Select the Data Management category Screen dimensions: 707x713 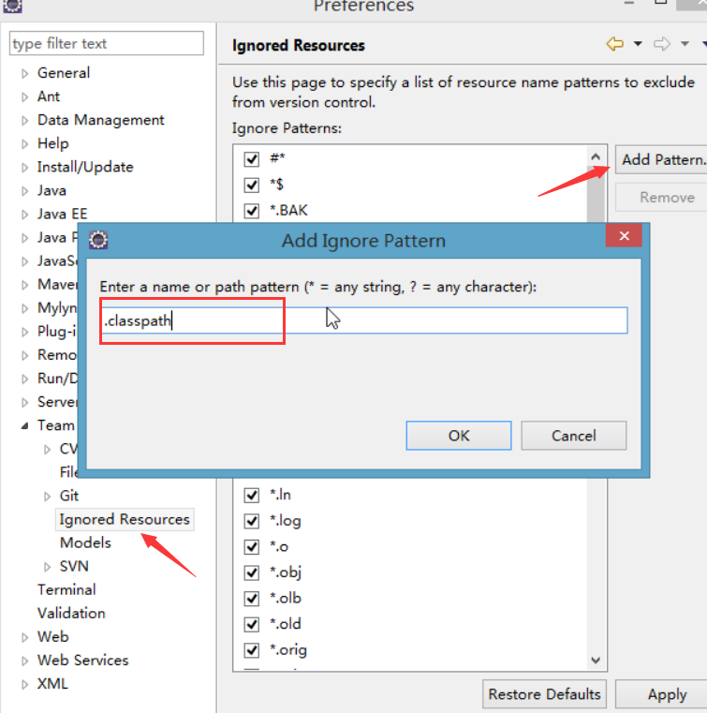click(x=101, y=120)
